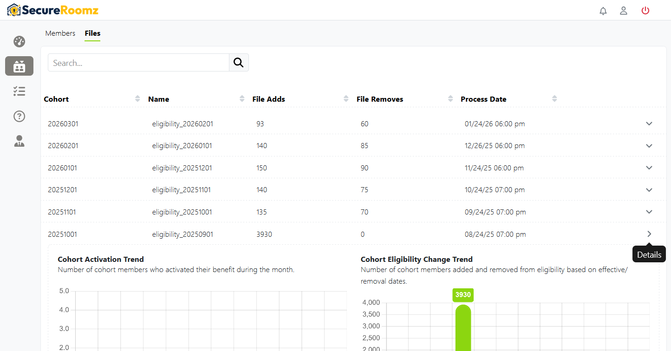Click cohort cell 20260301

point(63,124)
